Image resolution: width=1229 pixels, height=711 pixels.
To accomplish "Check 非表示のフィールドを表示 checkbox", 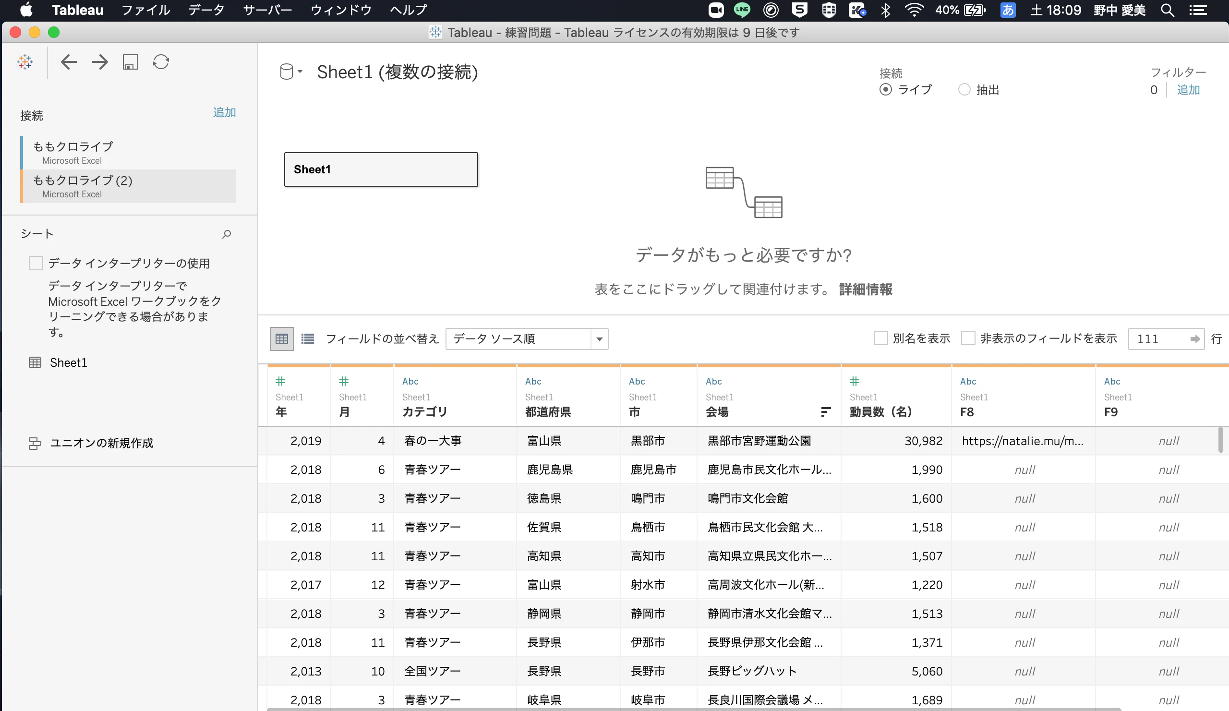I will pos(967,338).
